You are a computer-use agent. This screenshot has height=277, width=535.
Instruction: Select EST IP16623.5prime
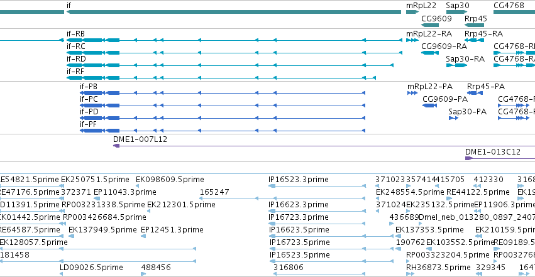point(299,230)
